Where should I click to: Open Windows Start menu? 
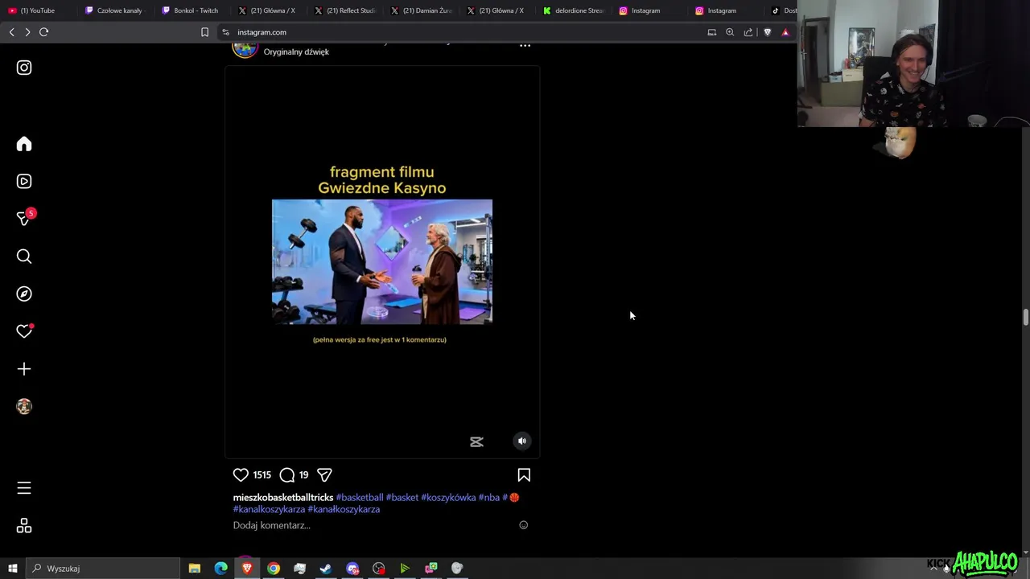coord(13,569)
